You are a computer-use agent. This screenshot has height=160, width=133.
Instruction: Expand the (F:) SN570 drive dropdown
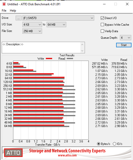[x=58, y=18]
